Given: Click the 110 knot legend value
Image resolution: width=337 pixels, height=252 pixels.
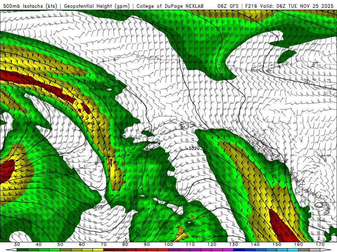Looking at the screenshot, I should [190, 244].
